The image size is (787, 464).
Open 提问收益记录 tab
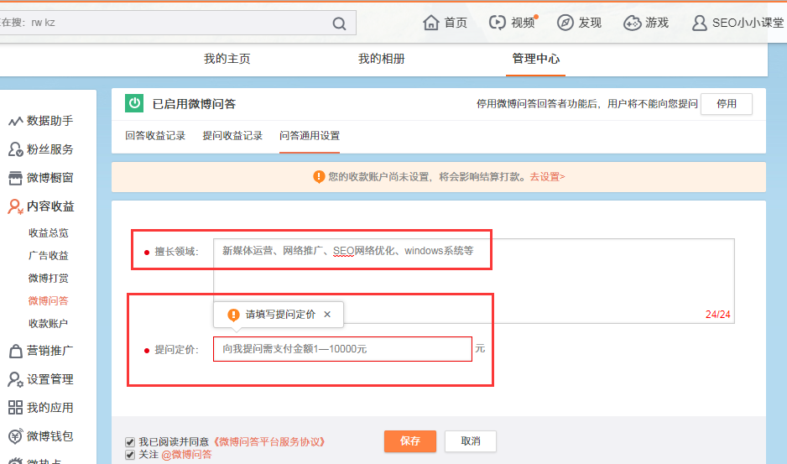[x=232, y=136]
